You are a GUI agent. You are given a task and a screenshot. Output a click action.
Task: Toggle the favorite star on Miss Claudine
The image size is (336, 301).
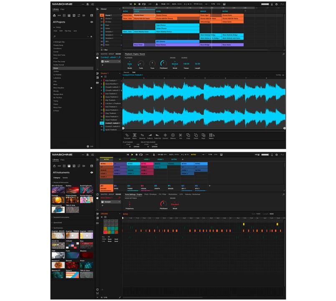tap(91, 88)
